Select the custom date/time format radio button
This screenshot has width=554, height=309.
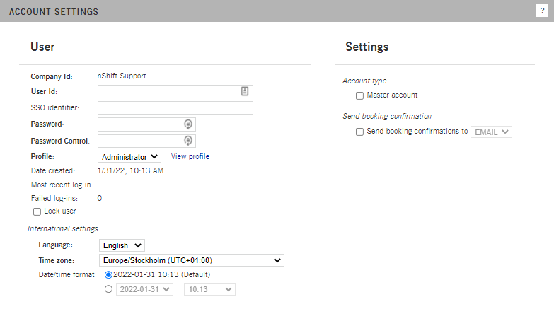108,289
